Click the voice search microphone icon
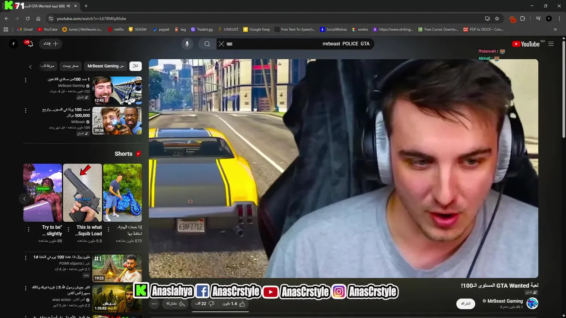 coord(187,44)
